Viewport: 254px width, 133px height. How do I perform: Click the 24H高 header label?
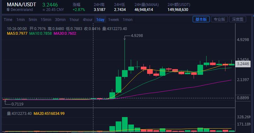point(99,5)
